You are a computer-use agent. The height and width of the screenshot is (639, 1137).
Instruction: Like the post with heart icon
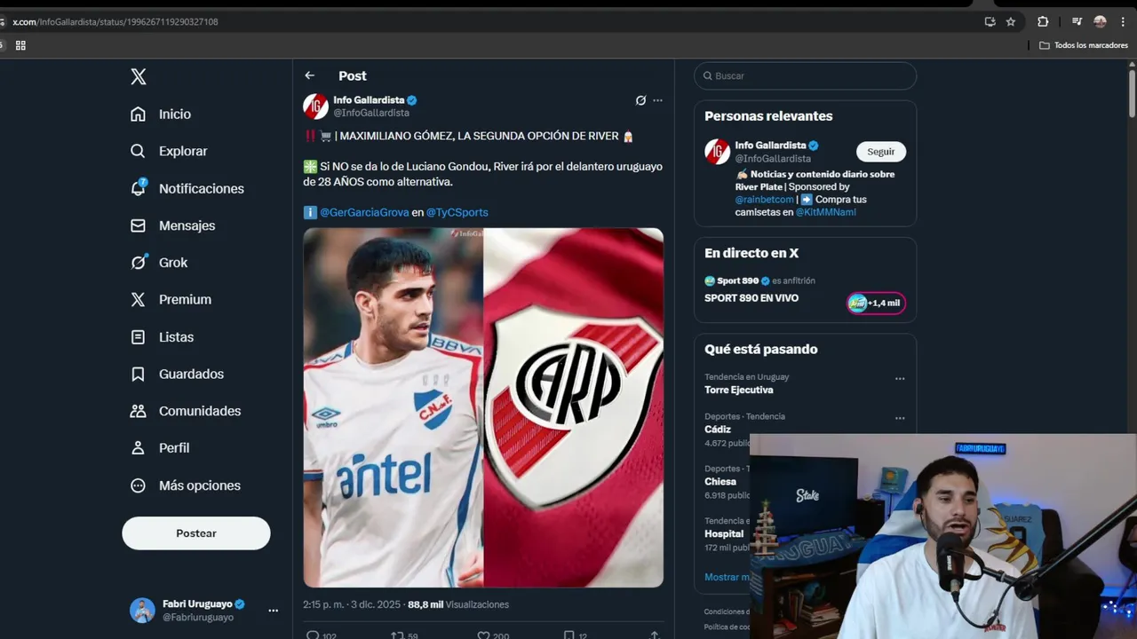tap(483, 635)
